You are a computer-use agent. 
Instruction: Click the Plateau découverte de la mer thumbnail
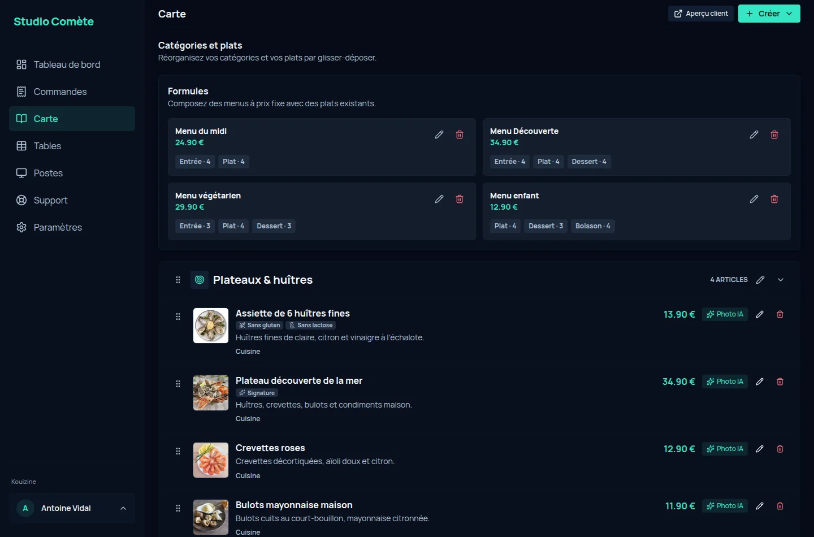tap(211, 393)
